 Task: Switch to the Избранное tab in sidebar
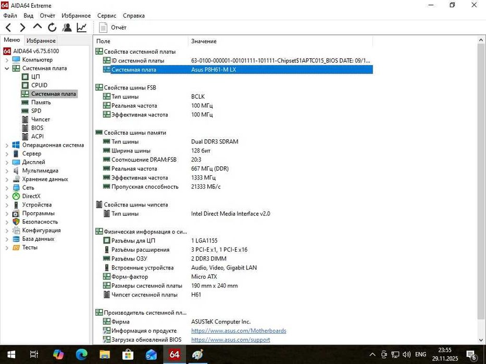(41, 41)
